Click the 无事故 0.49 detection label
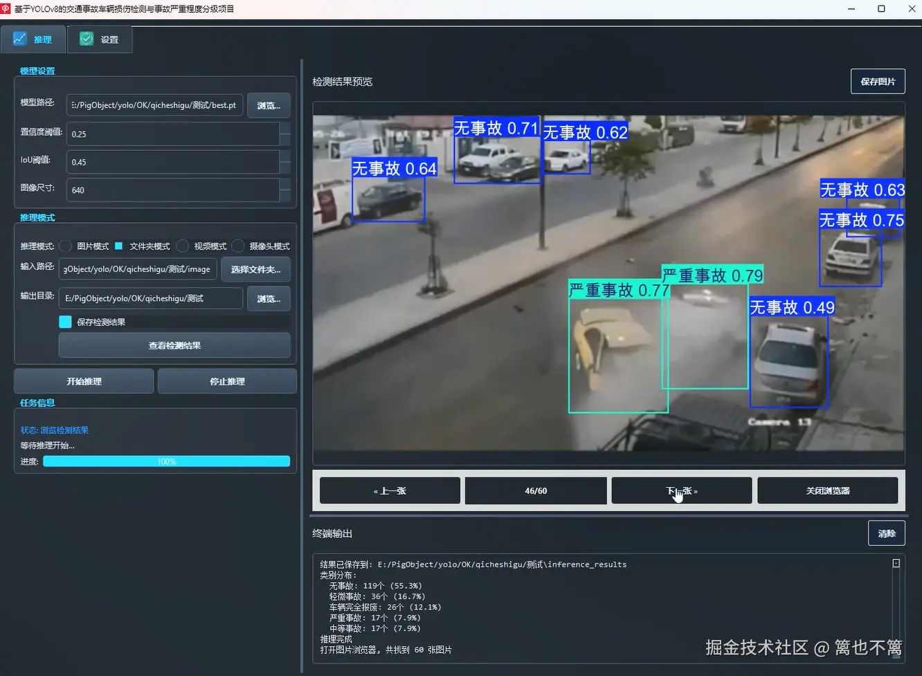922x676 pixels. [x=792, y=307]
